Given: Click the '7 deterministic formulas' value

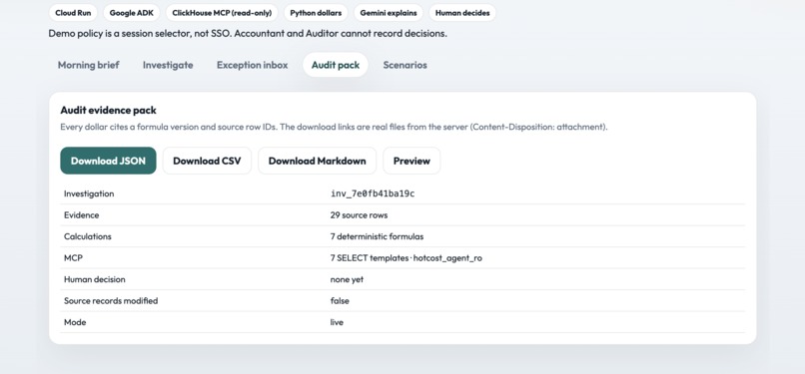Looking at the screenshot, I should (377, 236).
